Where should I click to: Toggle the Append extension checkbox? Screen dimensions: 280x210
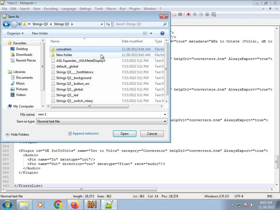coord(70,133)
